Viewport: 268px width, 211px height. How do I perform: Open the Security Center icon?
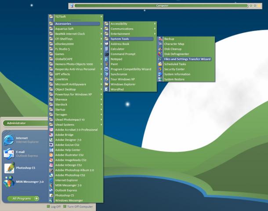point(160,69)
